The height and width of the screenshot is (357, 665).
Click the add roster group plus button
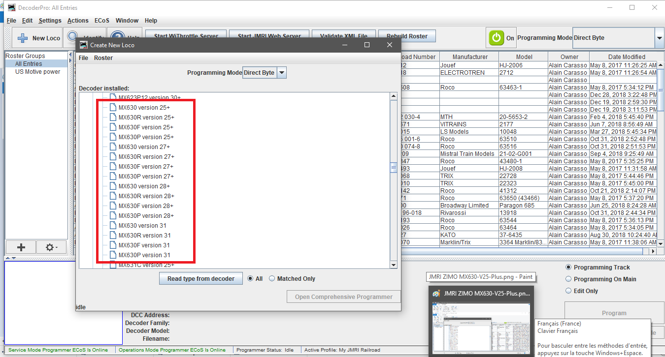(21, 247)
